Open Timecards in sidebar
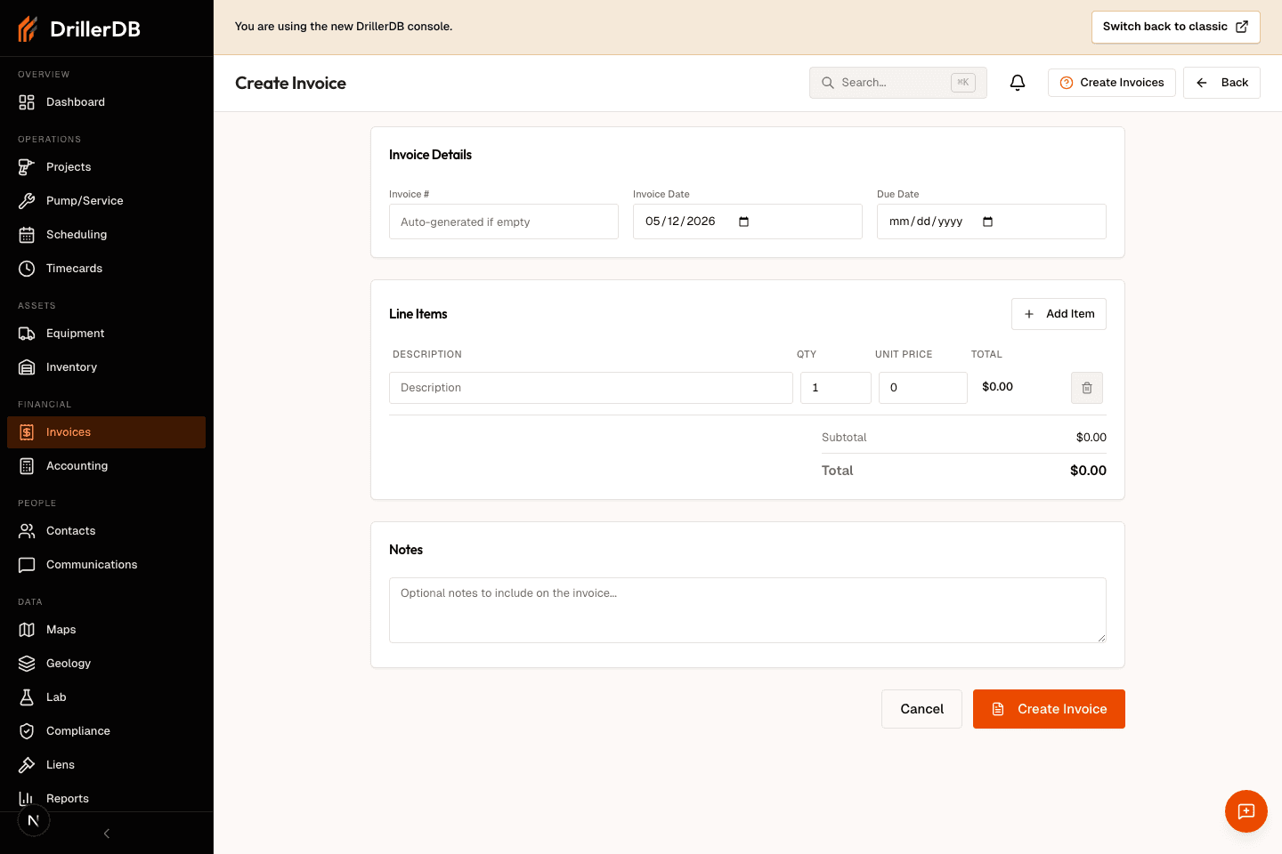Image resolution: width=1282 pixels, height=854 pixels. click(x=107, y=269)
